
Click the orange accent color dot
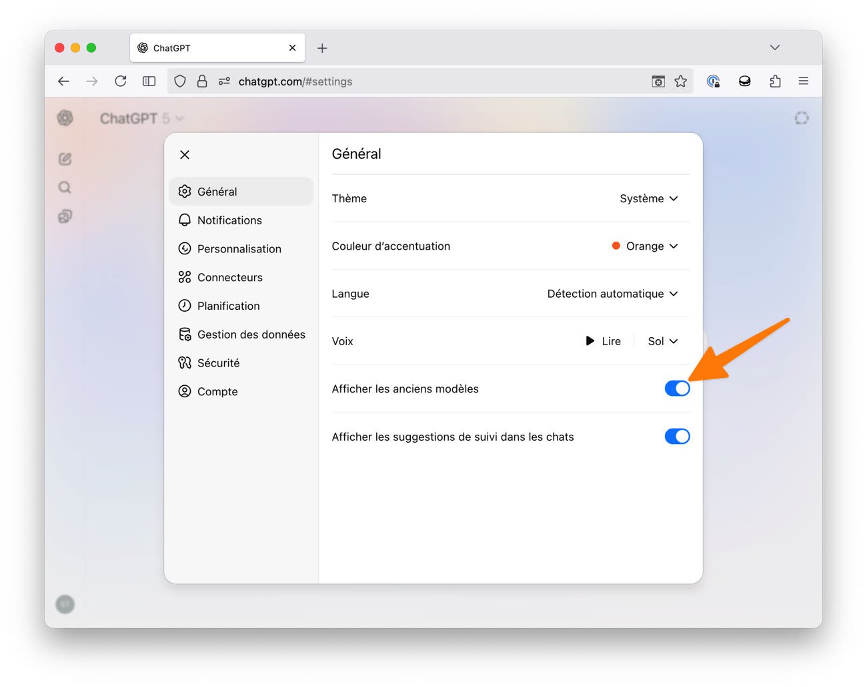click(x=616, y=246)
